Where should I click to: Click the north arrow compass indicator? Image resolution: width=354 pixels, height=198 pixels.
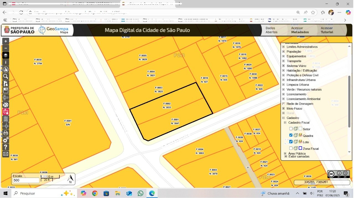pos(71,179)
